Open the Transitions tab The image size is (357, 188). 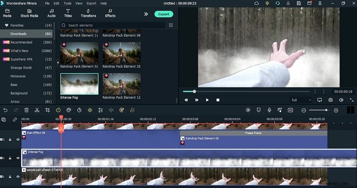click(x=88, y=13)
